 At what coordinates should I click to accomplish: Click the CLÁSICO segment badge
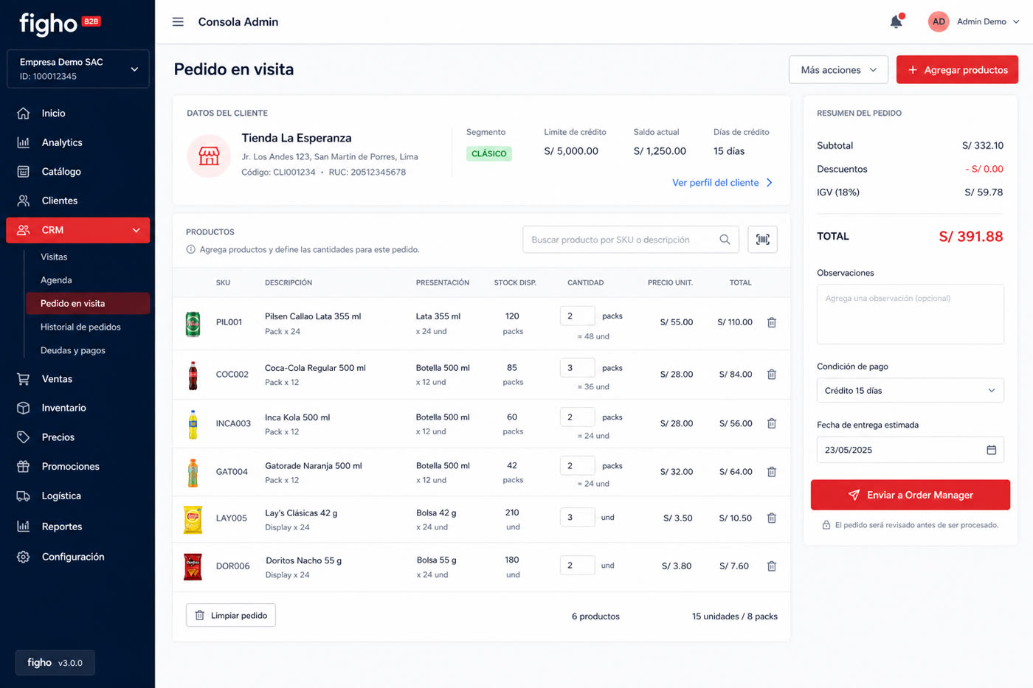pyautogui.click(x=489, y=153)
